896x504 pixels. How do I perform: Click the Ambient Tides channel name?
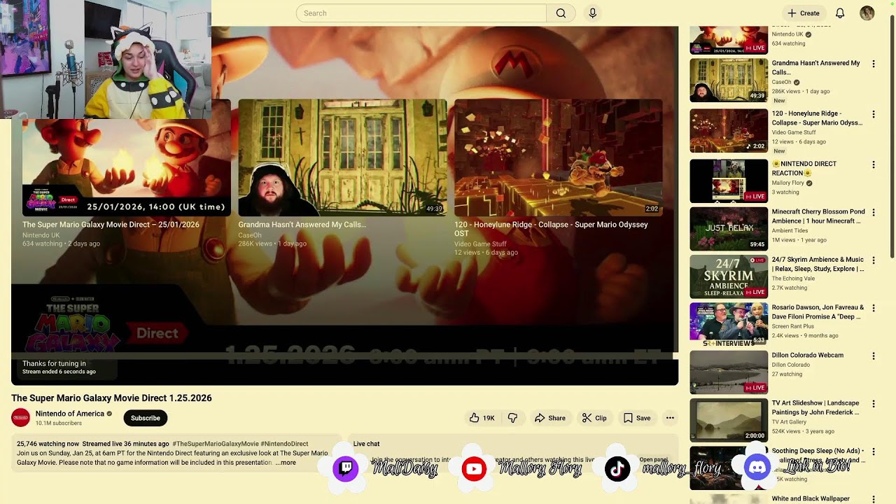(790, 230)
